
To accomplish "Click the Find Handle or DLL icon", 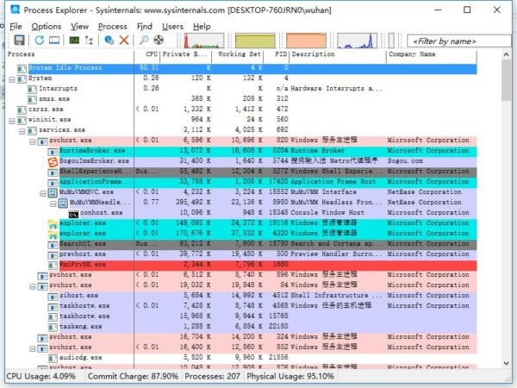I will click(144, 41).
